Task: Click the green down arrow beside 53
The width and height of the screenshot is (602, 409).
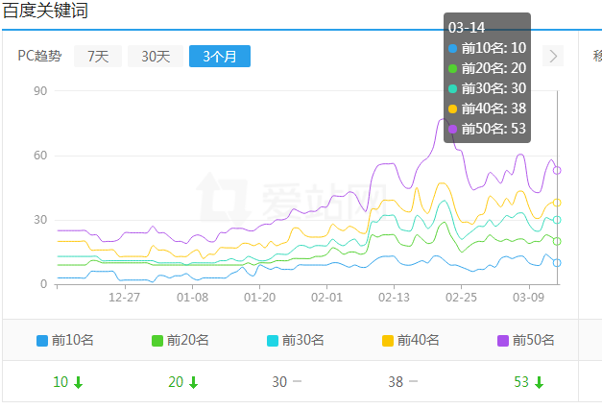Action: coord(540,382)
